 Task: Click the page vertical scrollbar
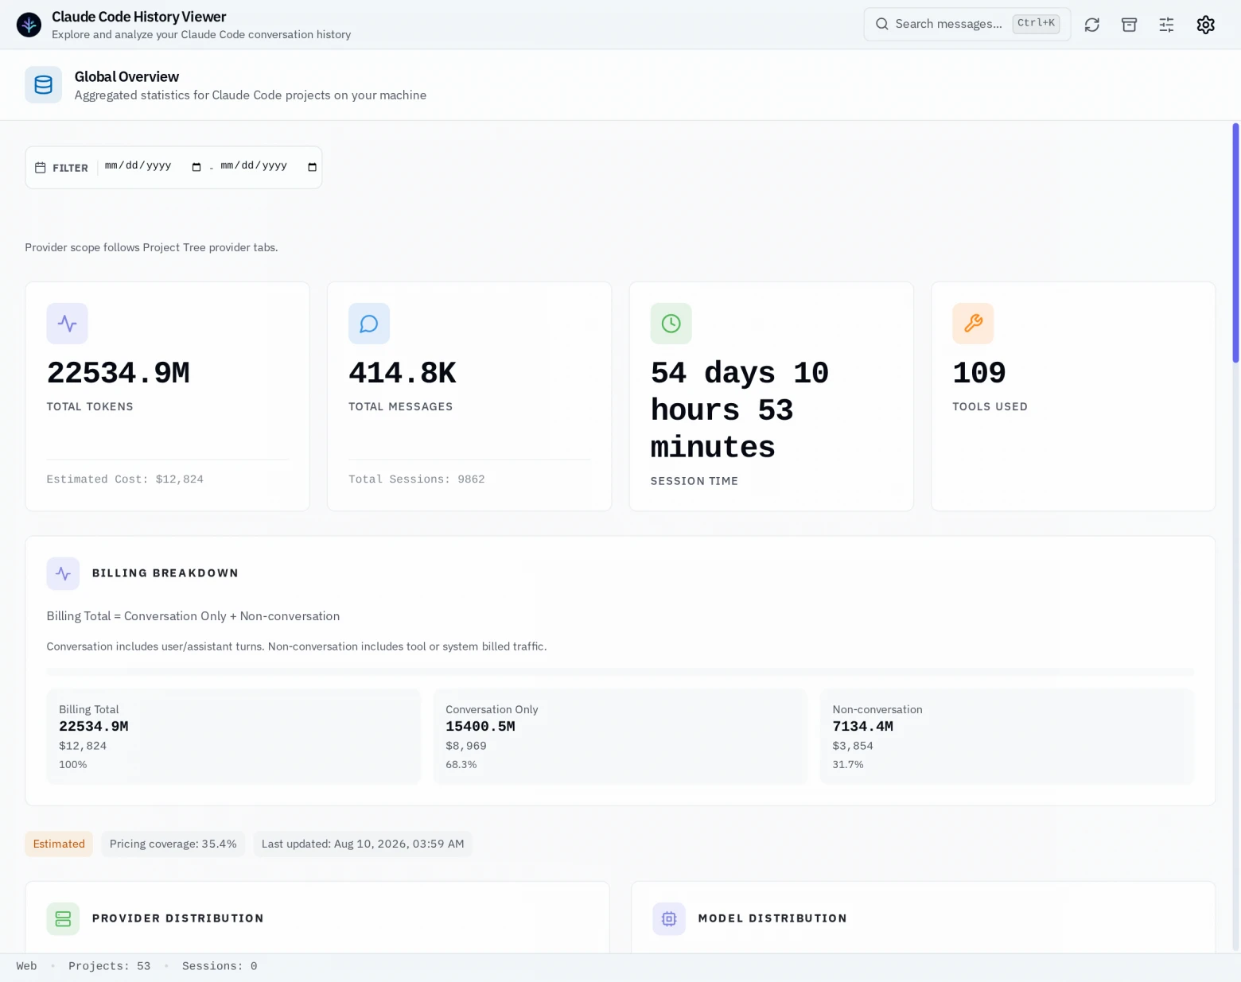coord(1235,243)
